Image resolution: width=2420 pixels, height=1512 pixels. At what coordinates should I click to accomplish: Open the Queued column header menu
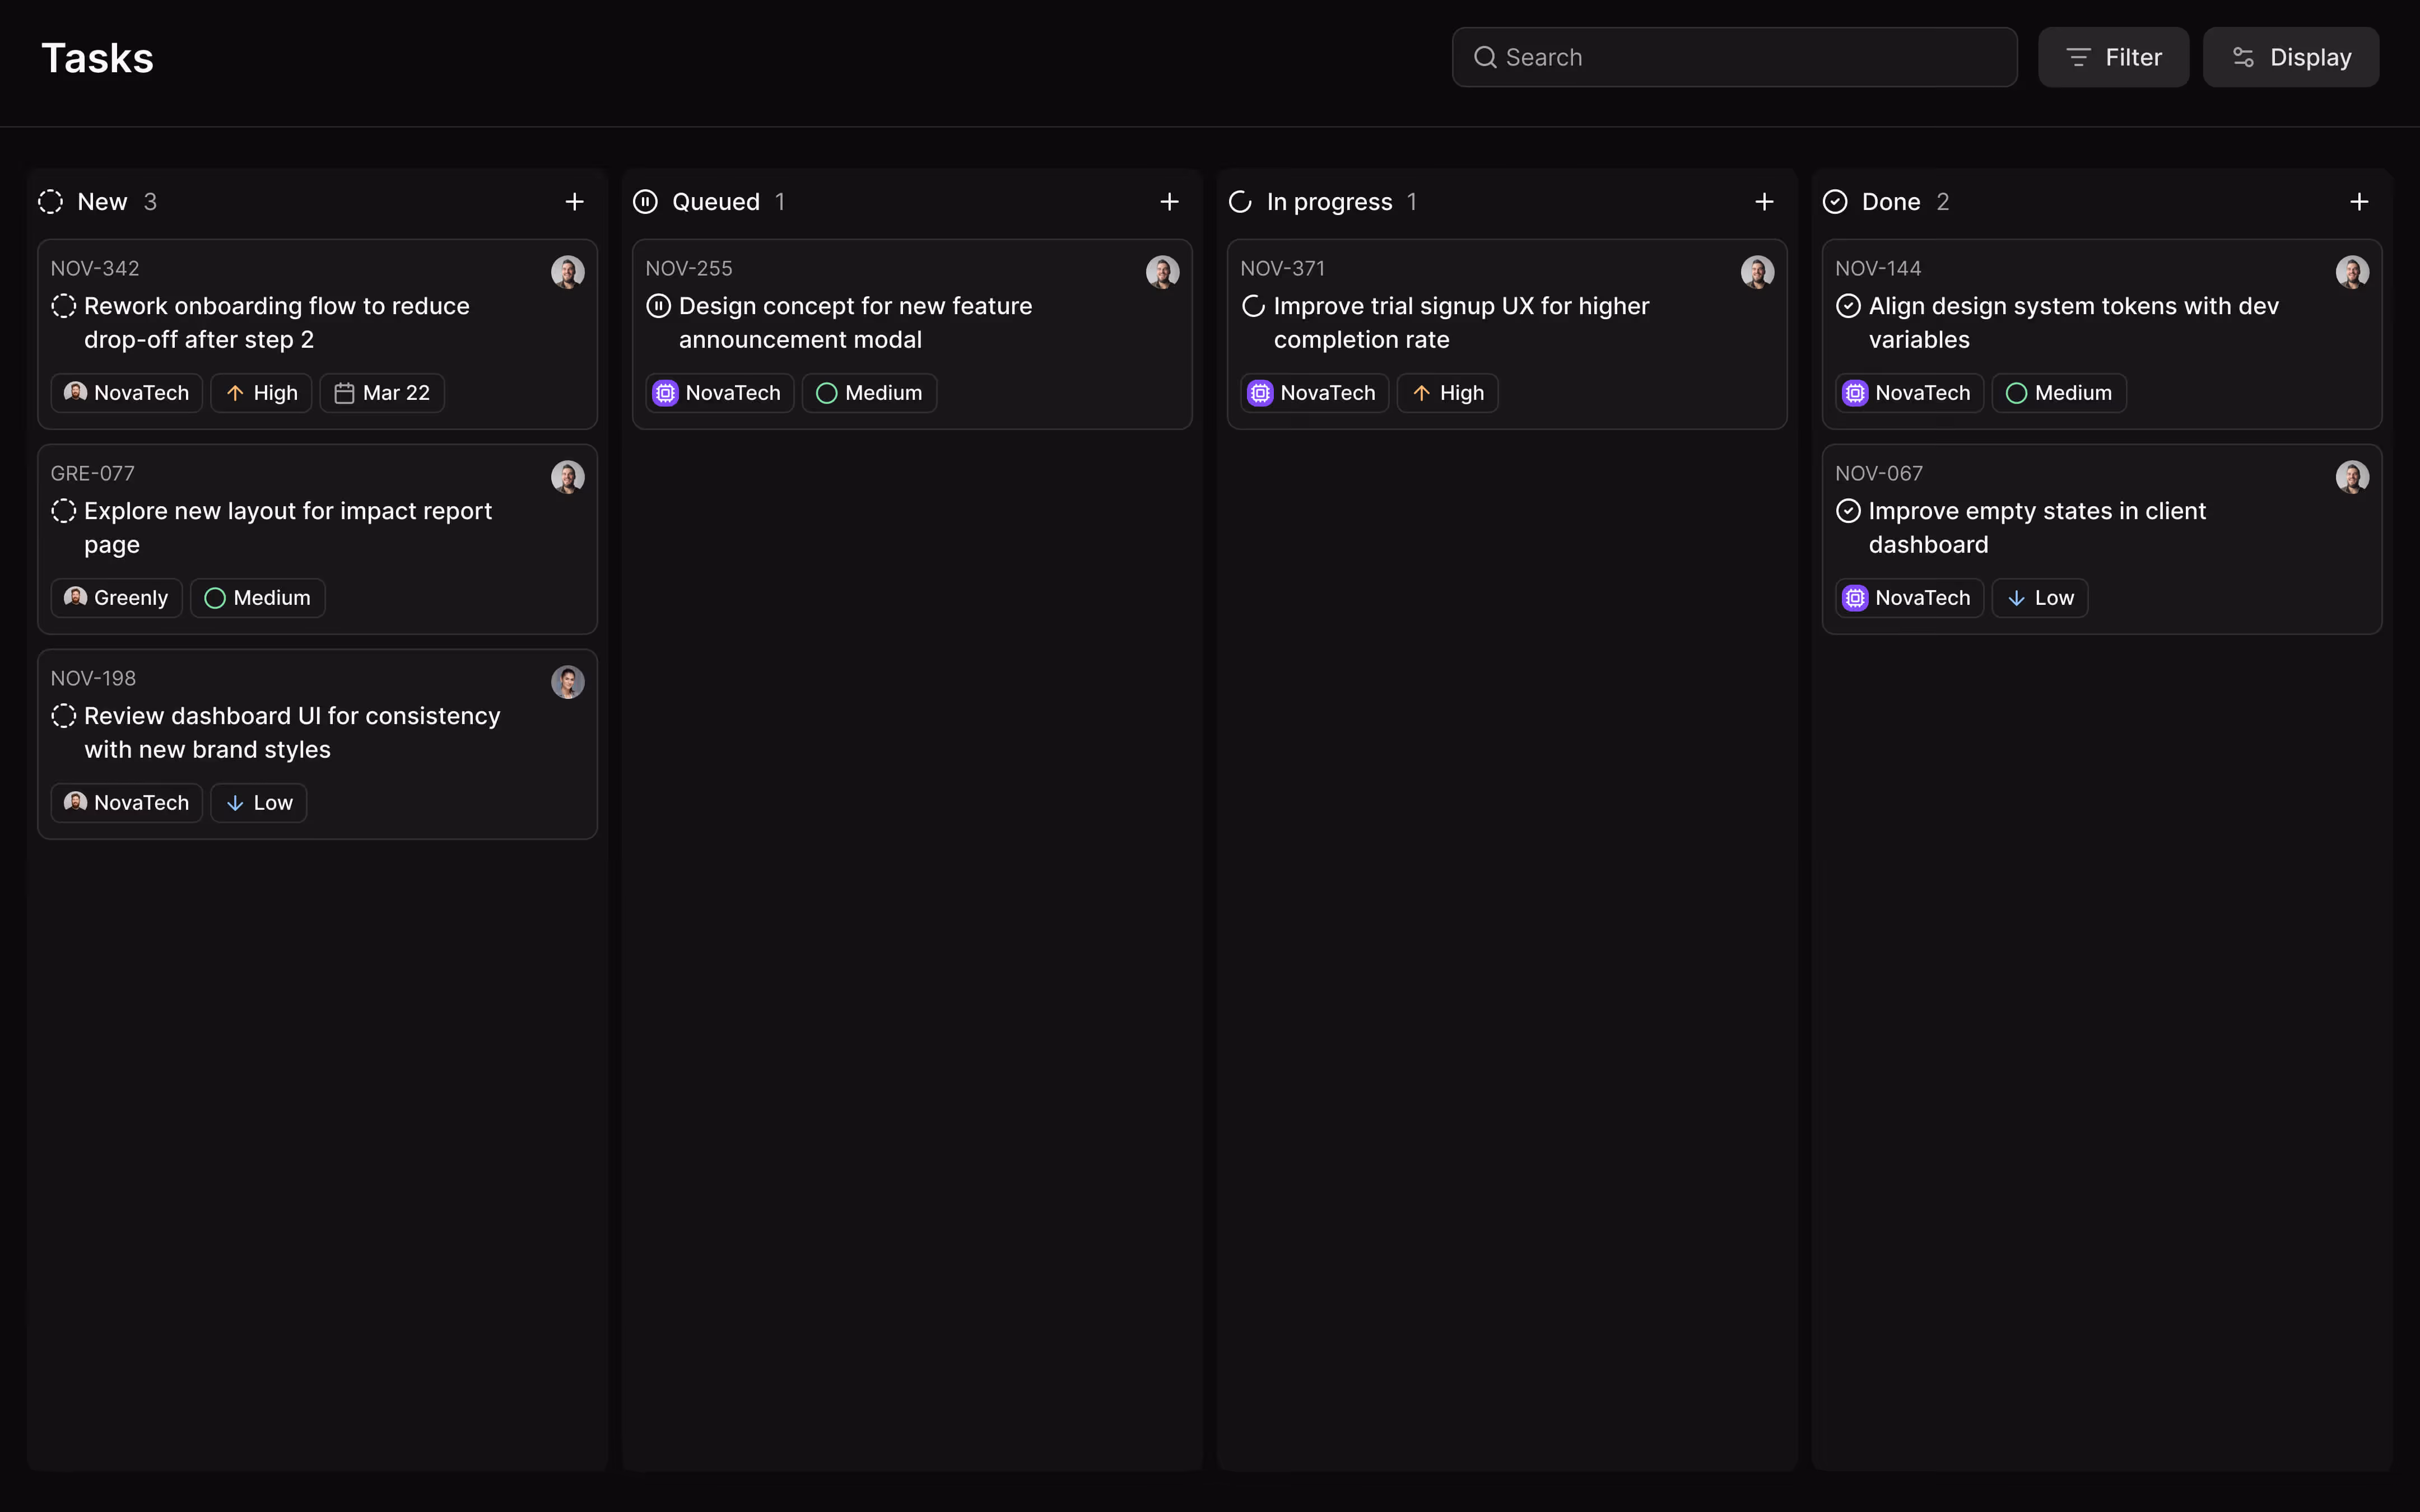coord(716,201)
